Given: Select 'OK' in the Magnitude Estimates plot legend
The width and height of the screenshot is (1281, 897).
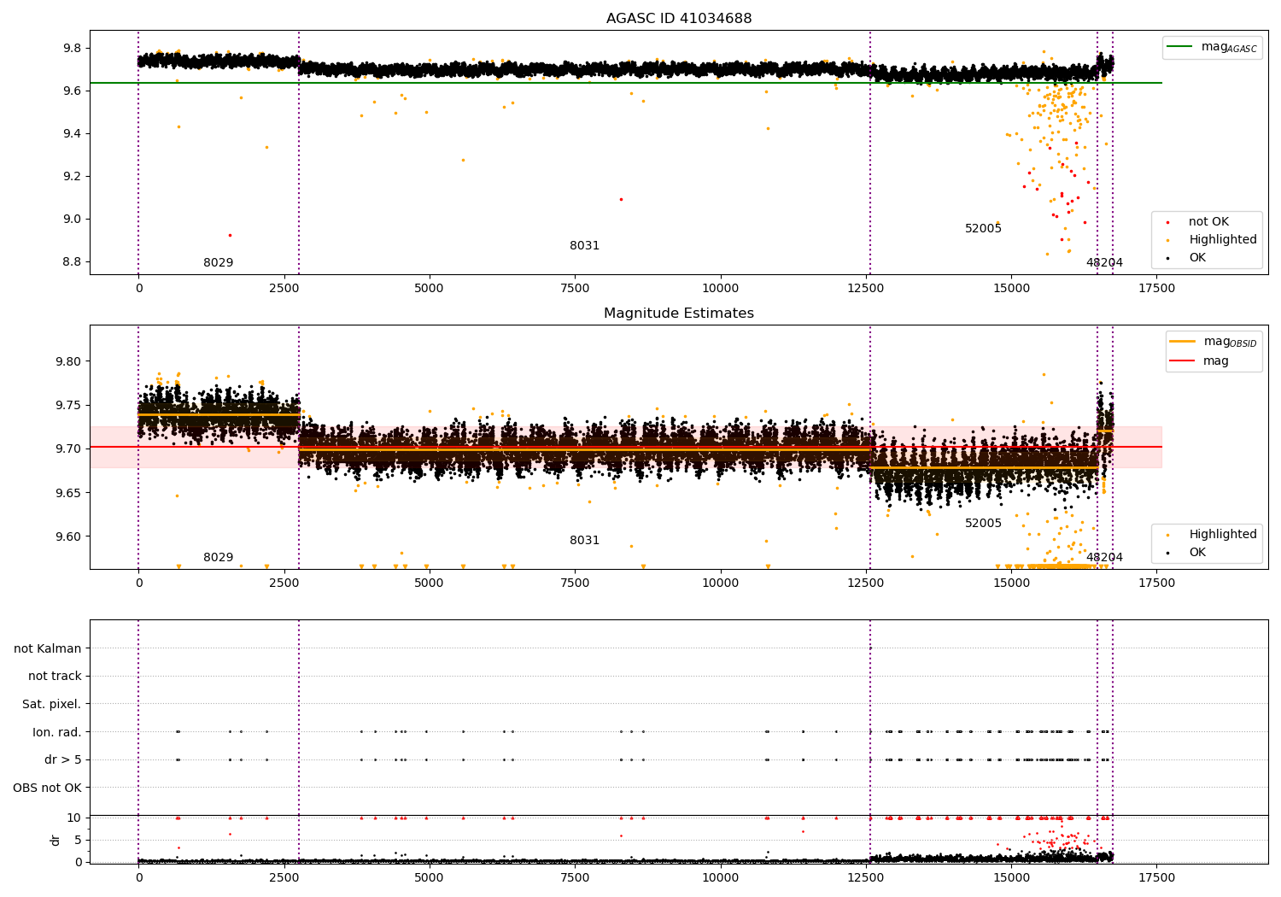Looking at the screenshot, I should [1197, 553].
